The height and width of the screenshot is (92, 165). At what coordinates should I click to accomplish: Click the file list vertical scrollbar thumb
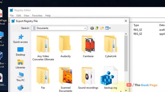(126, 53)
